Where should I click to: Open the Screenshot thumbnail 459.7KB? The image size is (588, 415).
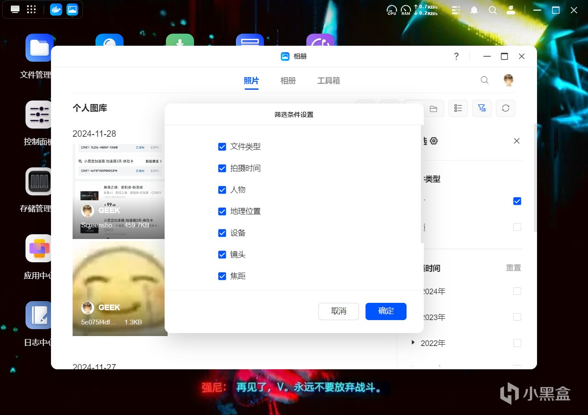pos(118,192)
